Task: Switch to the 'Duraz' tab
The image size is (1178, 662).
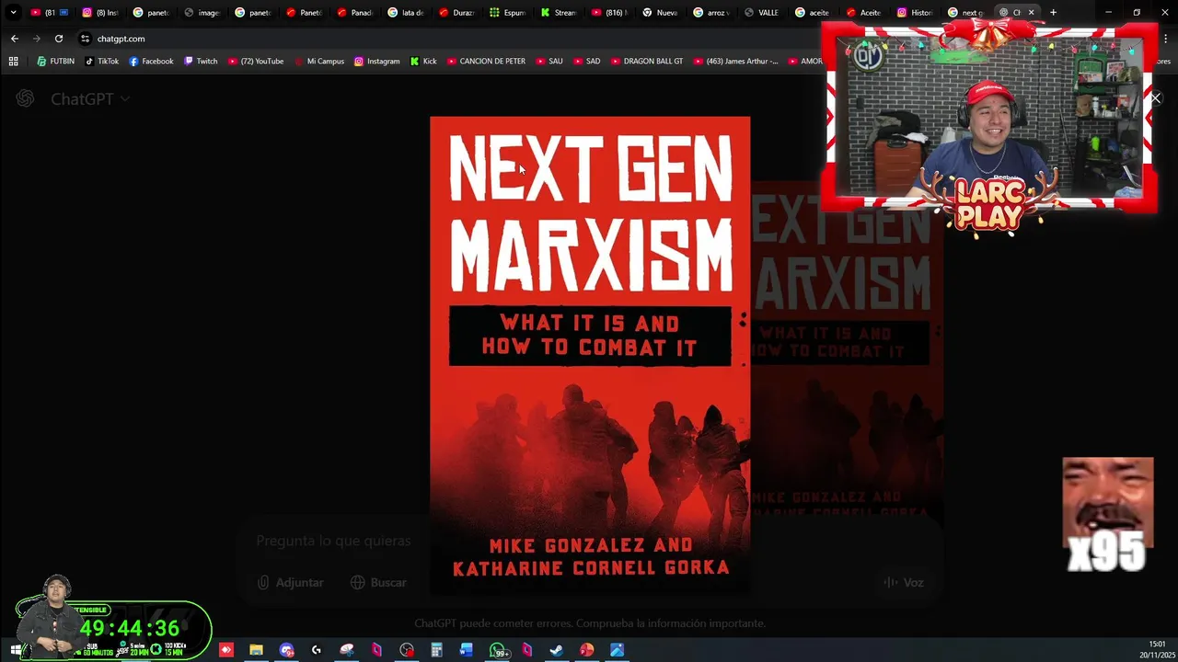Action: [456, 12]
